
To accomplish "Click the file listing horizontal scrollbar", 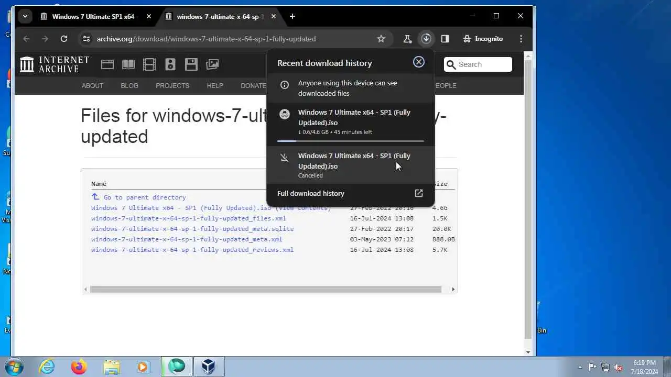I will click(x=266, y=289).
